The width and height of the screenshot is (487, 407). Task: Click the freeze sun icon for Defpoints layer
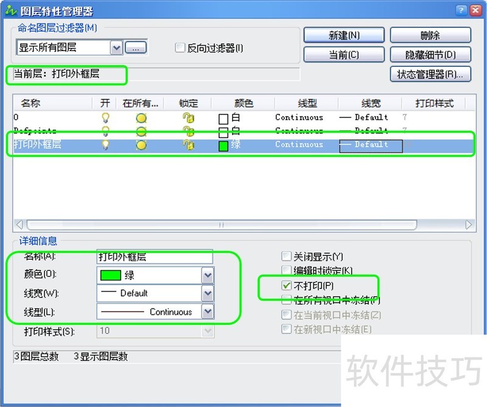(141, 131)
